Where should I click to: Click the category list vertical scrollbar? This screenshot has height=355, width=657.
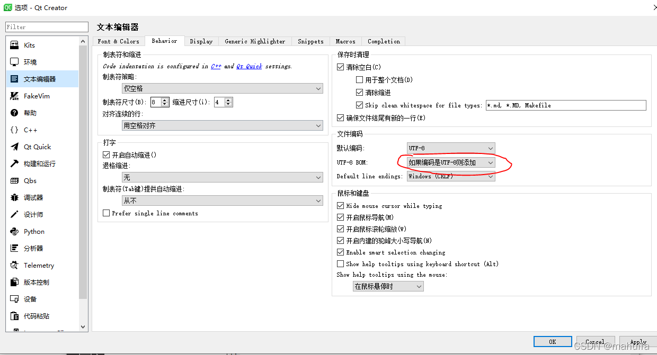tap(83, 174)
